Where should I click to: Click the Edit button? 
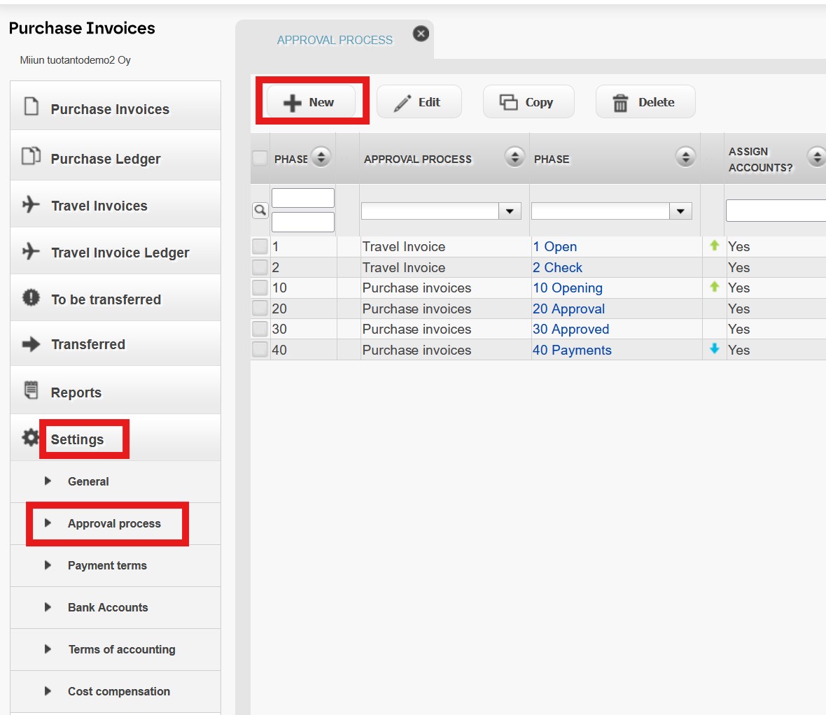[419, 101]
